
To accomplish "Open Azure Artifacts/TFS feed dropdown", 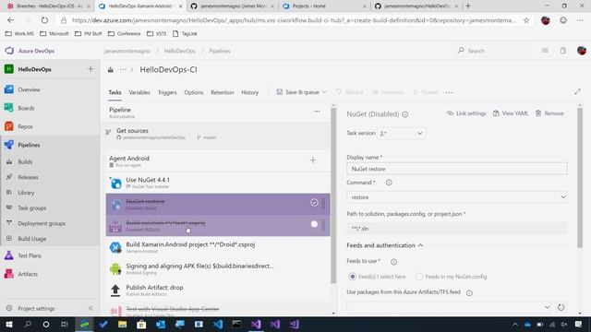I will (450, 307).
